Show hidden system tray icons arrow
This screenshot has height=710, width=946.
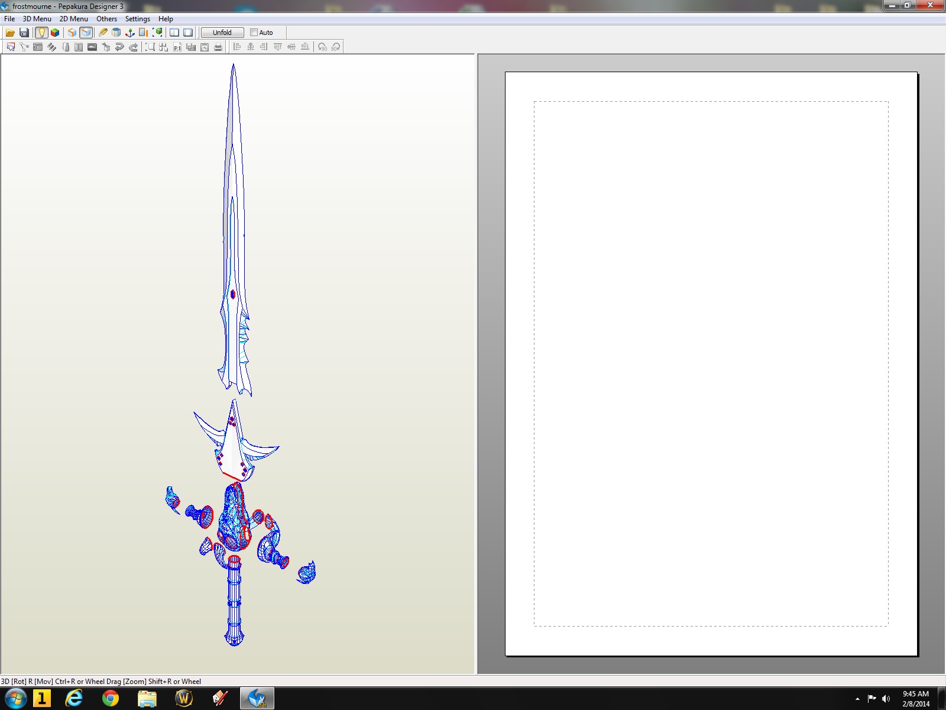coord(857,699)
